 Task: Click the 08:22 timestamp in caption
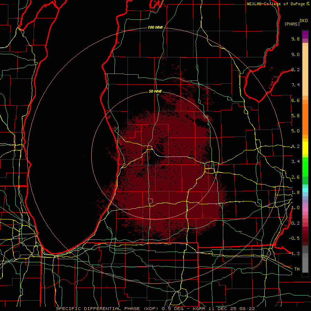point(248,309)
